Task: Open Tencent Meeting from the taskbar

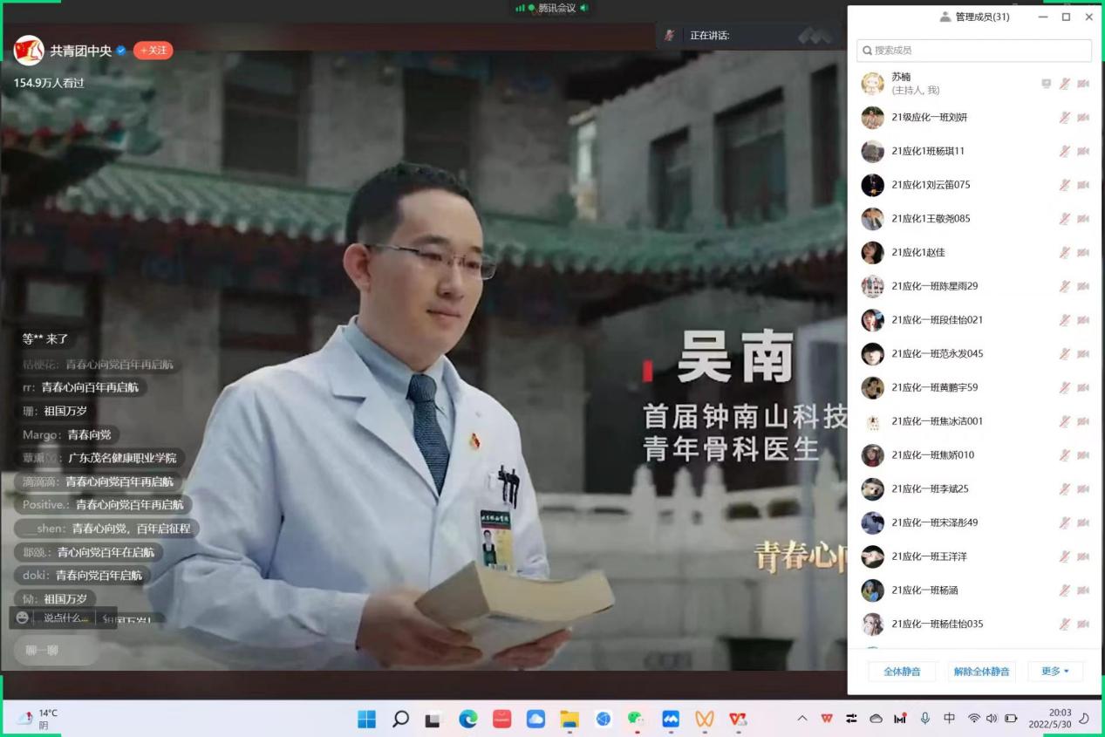Action: 671,719
